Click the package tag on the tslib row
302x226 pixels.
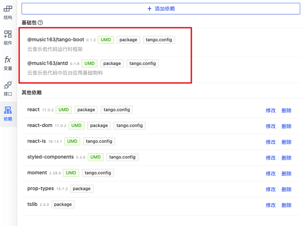pos(63,204)
